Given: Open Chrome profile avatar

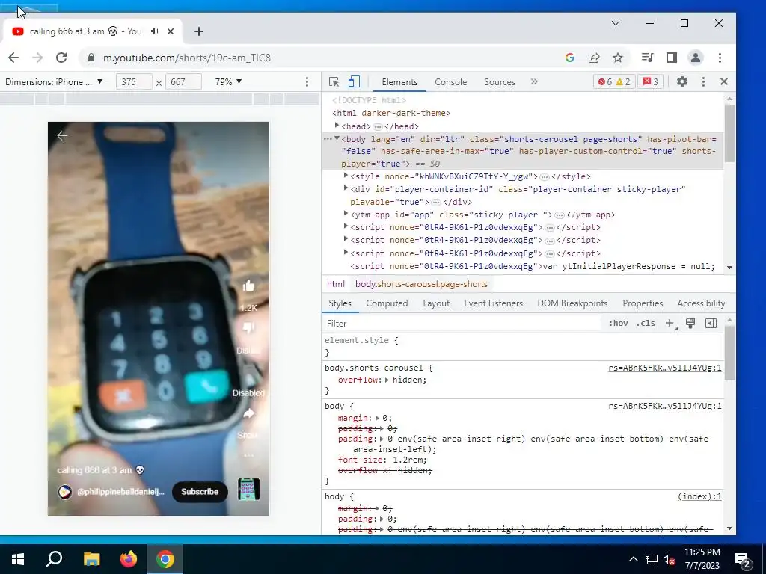Looking at the screenshot, I should pyautogui.click(x=695, y=58).
